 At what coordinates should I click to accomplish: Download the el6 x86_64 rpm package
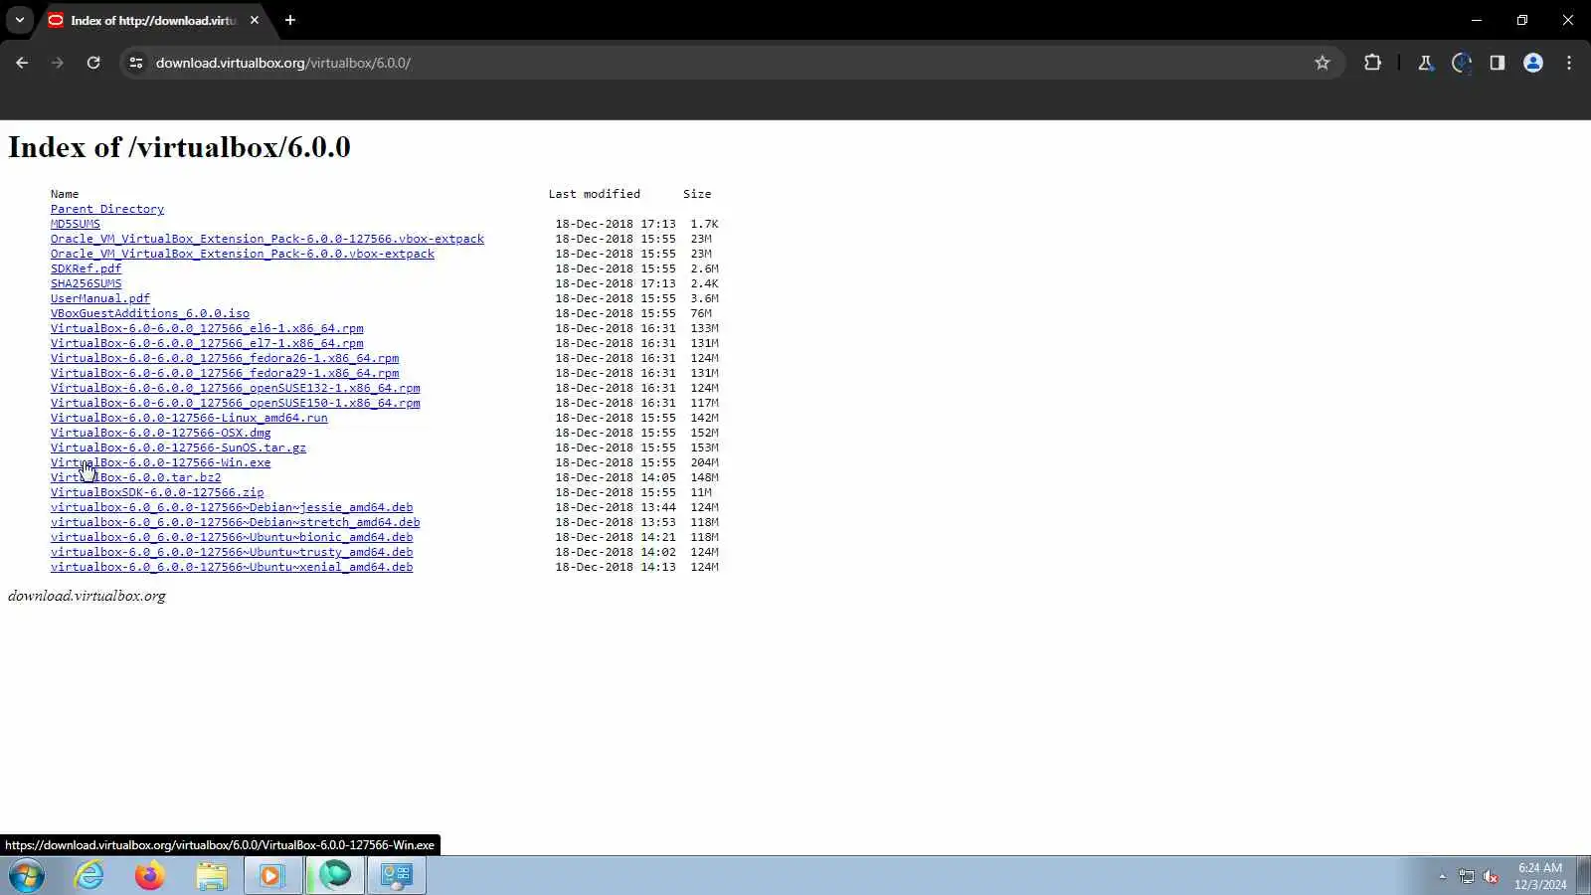(207, 328)
